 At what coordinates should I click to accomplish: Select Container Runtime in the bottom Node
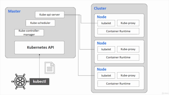pyautogui.click(x=118, y=84)
